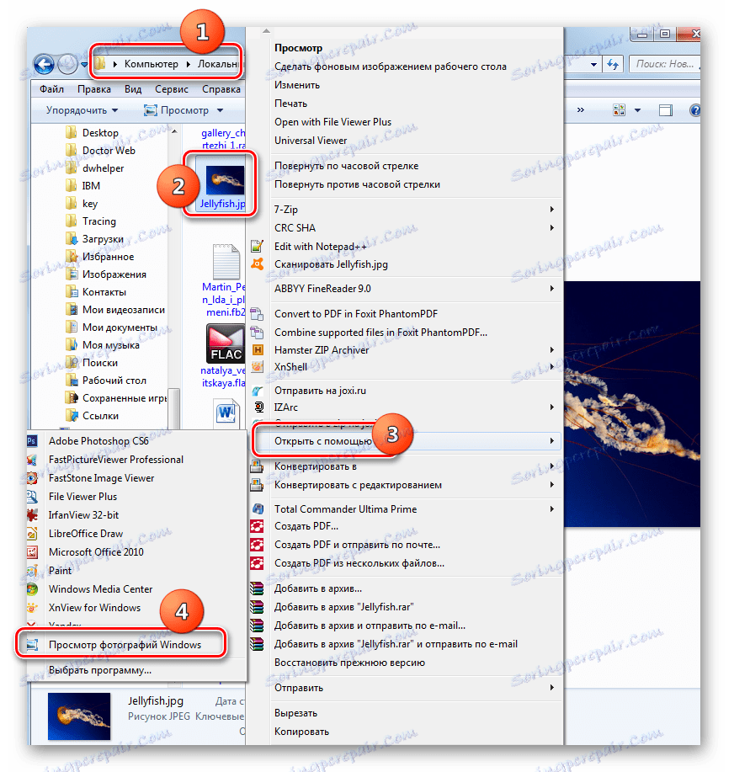Select the Tracing folder
750x772 pixels.
coord(99,221)
